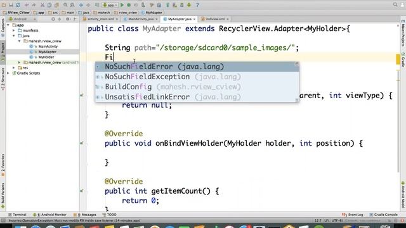Toggle the Structure side panel tab
Screen dimensions: 406x228
coord(3,79)
